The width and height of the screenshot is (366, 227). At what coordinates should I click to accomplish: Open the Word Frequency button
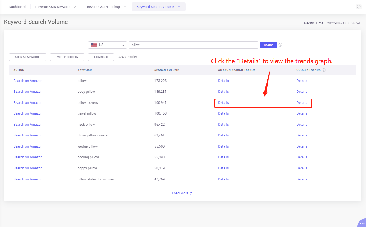pyautogui.click(x=67, y=57)
